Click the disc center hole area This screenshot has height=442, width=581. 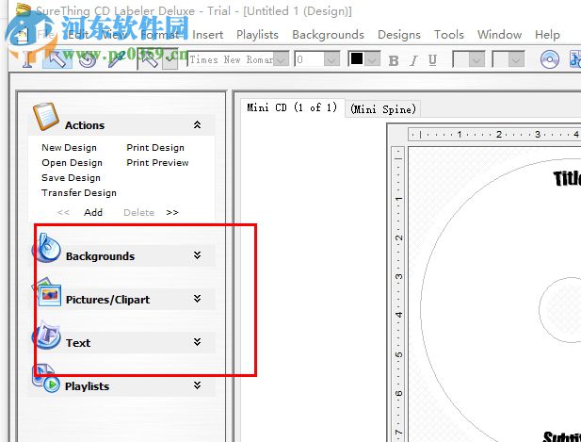561,309
